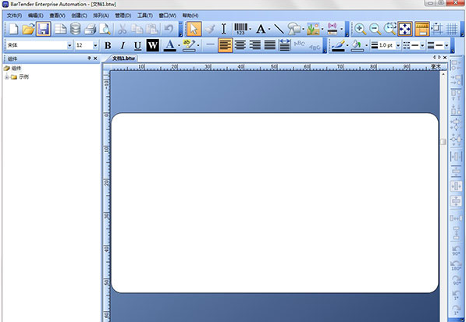Fit label to window
The width and height of the screenshot is (466, 322).
tap(405, 29)
